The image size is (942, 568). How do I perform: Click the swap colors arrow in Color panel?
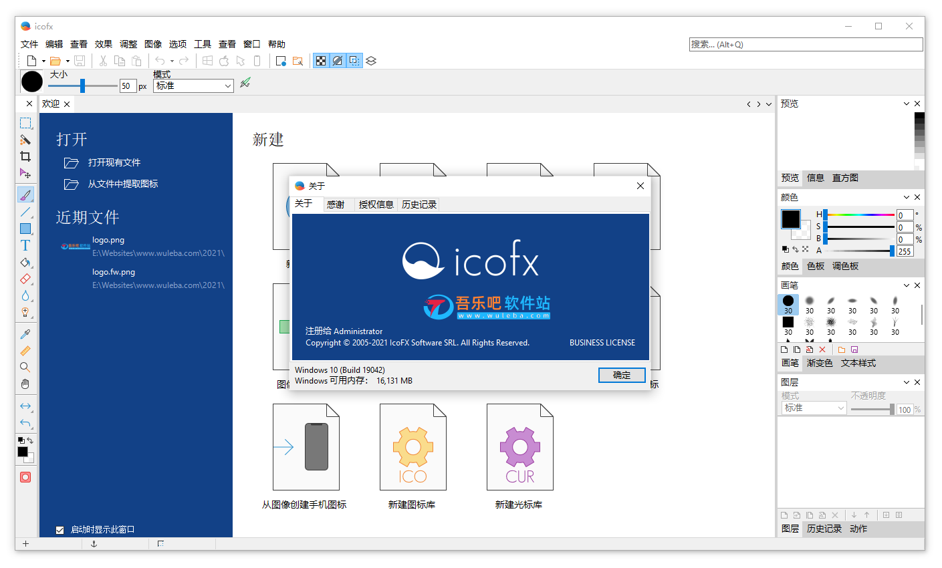point(796,249)
